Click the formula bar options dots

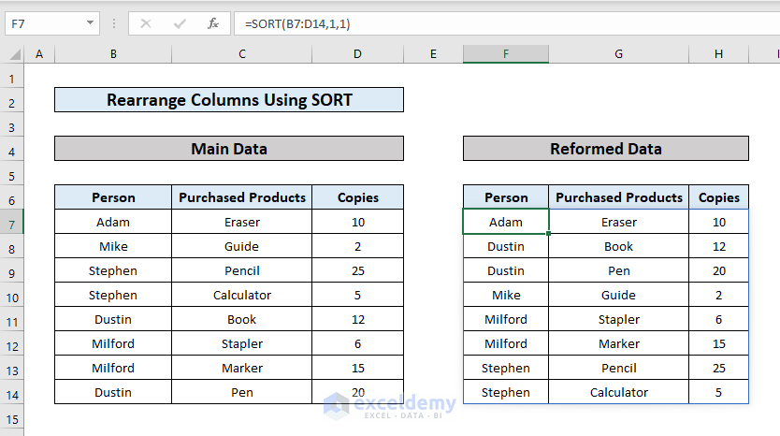pyautogui.click(x=114, y=22)
